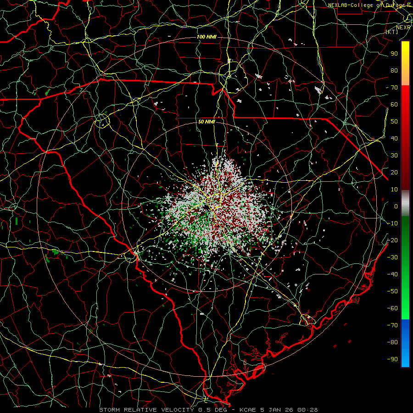The height and width of the screenshot is (413, 413).
Task: Click the "80" value on the velocity scale
Action: pyautogui.click(x=394, y=71)
